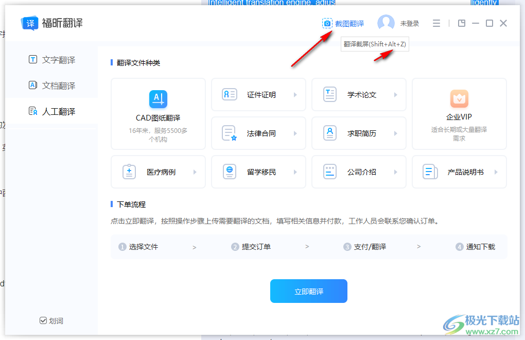Click the 下单流程 heading
The image size is (525, 340).
click(131, 205)
